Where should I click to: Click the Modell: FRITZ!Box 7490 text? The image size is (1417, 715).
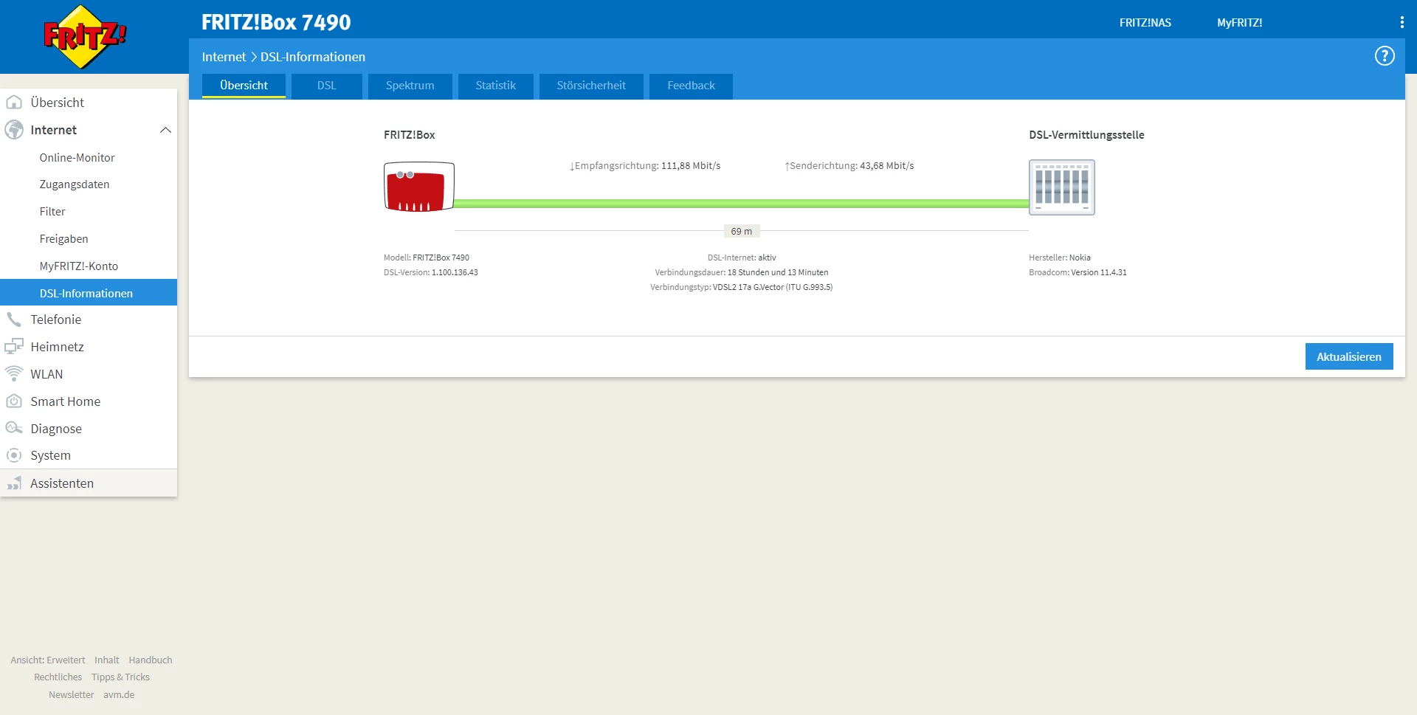click(x=427, y=258)
